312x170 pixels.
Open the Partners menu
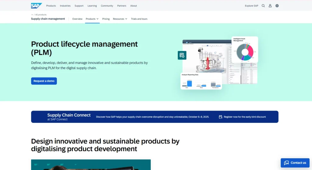pyautogui.click(x=122, y=6)
